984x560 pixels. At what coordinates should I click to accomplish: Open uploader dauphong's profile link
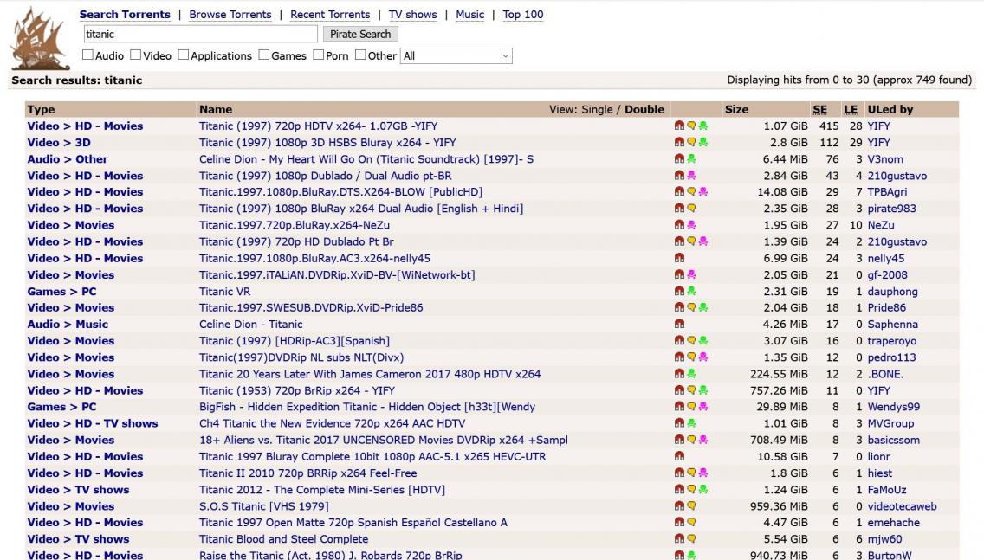click(892, 291)
